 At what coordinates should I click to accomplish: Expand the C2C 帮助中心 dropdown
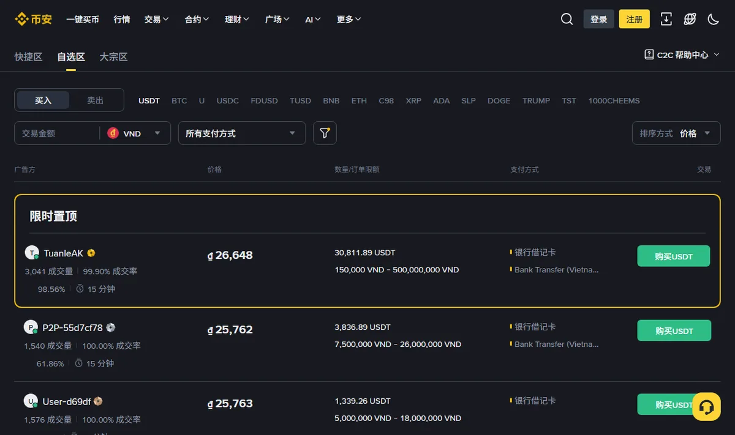point(682,55)
